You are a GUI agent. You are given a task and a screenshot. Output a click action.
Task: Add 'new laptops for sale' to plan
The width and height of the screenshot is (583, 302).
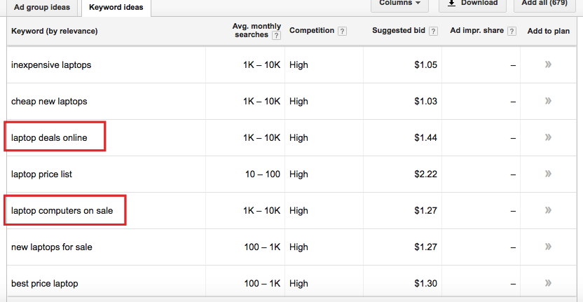548,247
